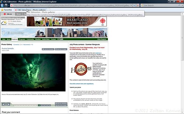Click the 'send us' link in contest text
The height and width of the screenshot is (114, 184).
click(x=98, y=53)
